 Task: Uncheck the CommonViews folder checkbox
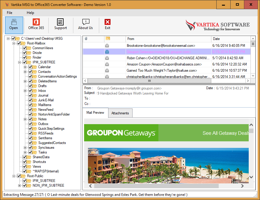pyautogui.click(x=25, y=48)
